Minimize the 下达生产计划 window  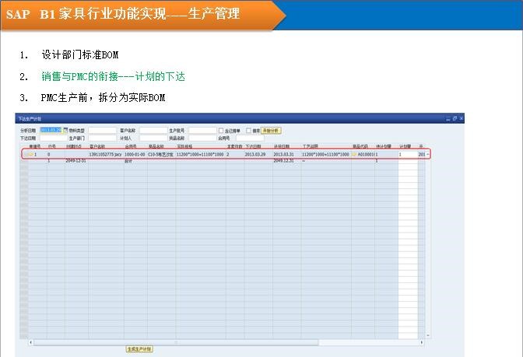coord(449,119)
